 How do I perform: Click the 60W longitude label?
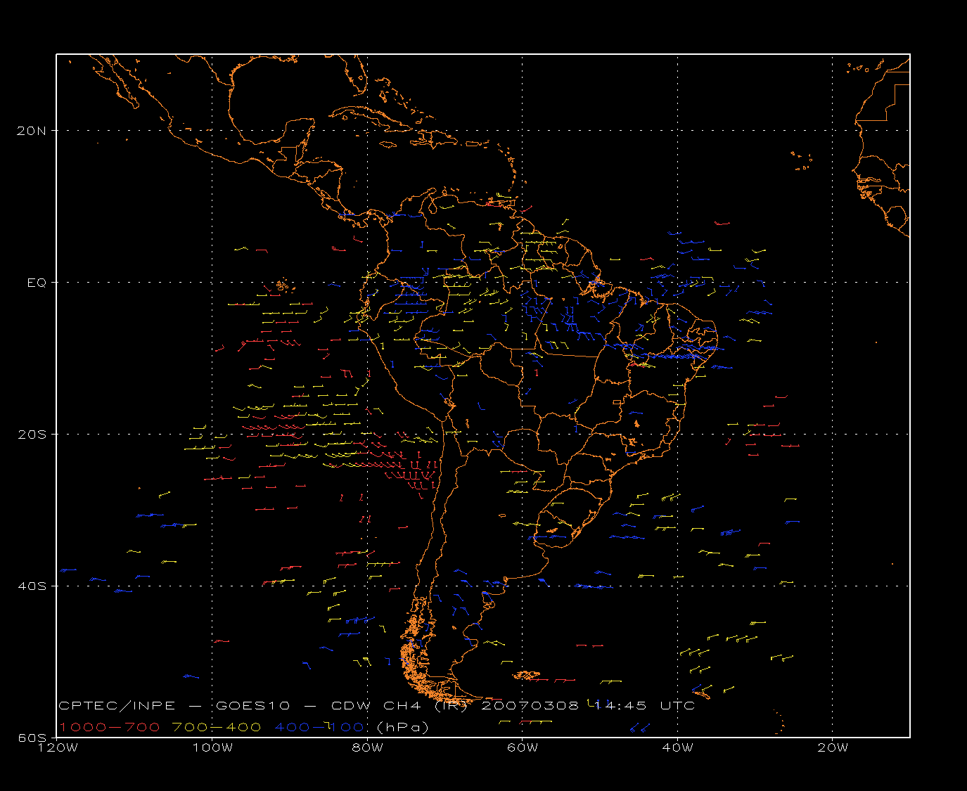pyautogui.click(x=523, y=747)
